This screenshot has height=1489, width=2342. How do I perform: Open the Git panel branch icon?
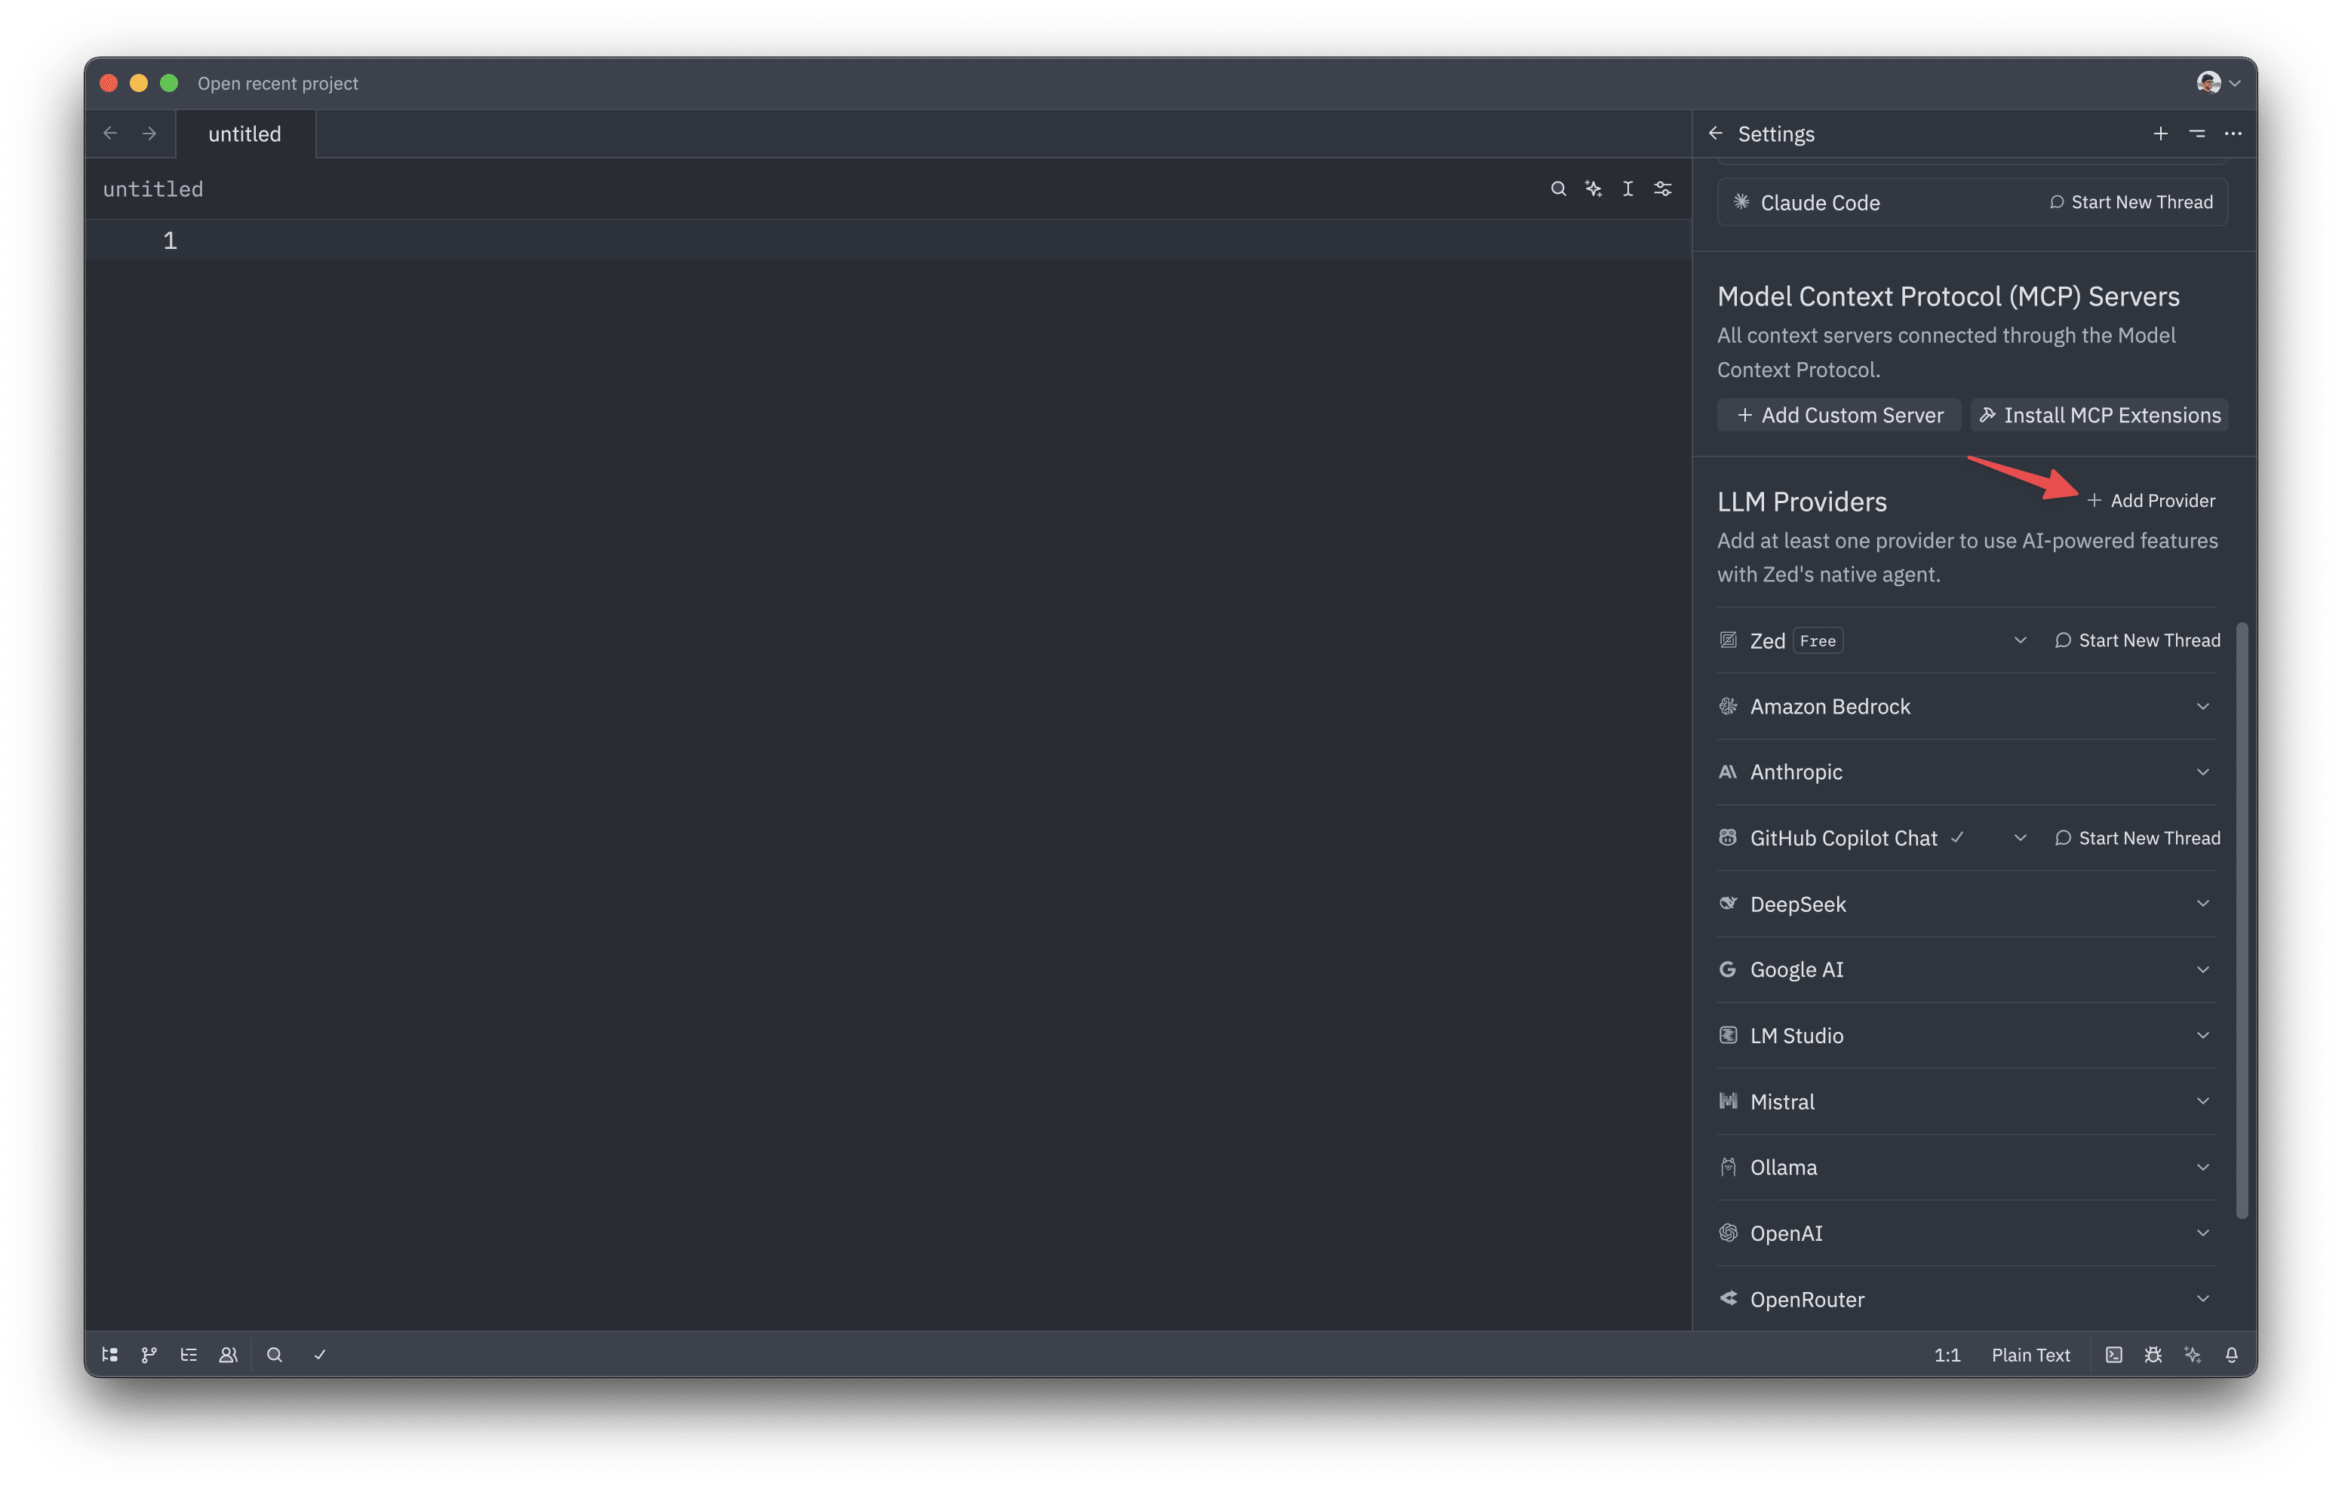click(149, 1355)
